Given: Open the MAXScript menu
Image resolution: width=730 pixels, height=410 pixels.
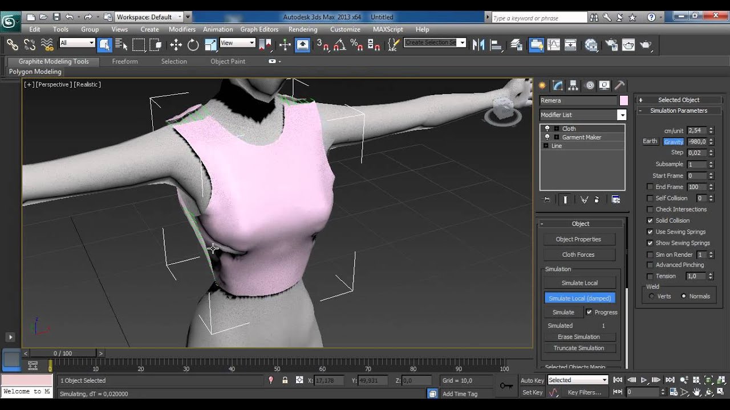Looking at the screenshot, I should pyautogui.click(x=388, y=29).
